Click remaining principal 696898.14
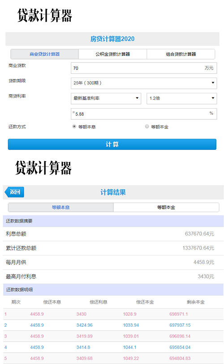This screenshot has height=364, width=224. [180, 336]
